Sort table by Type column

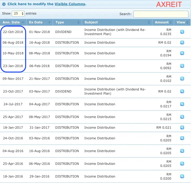(x=67, y=22)
